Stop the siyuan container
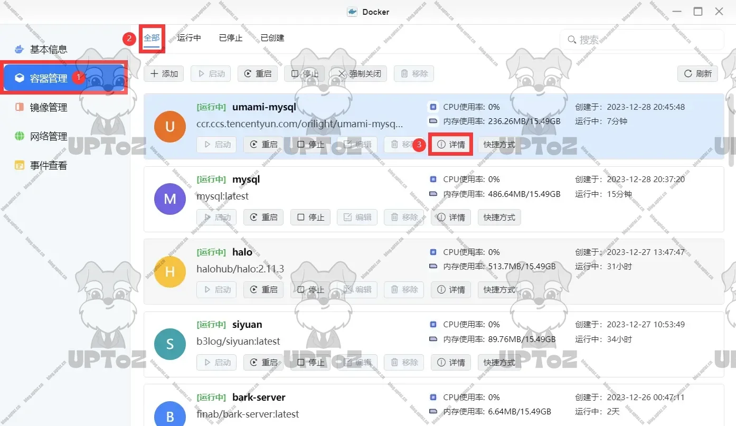Screen dimensions: 736x426 click(x=310, y=362)
